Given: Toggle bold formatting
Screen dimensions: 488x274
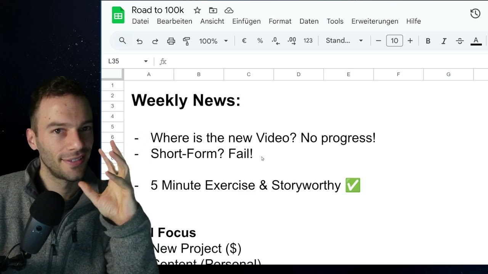Looking at the screenshot, I should point(428,41).
